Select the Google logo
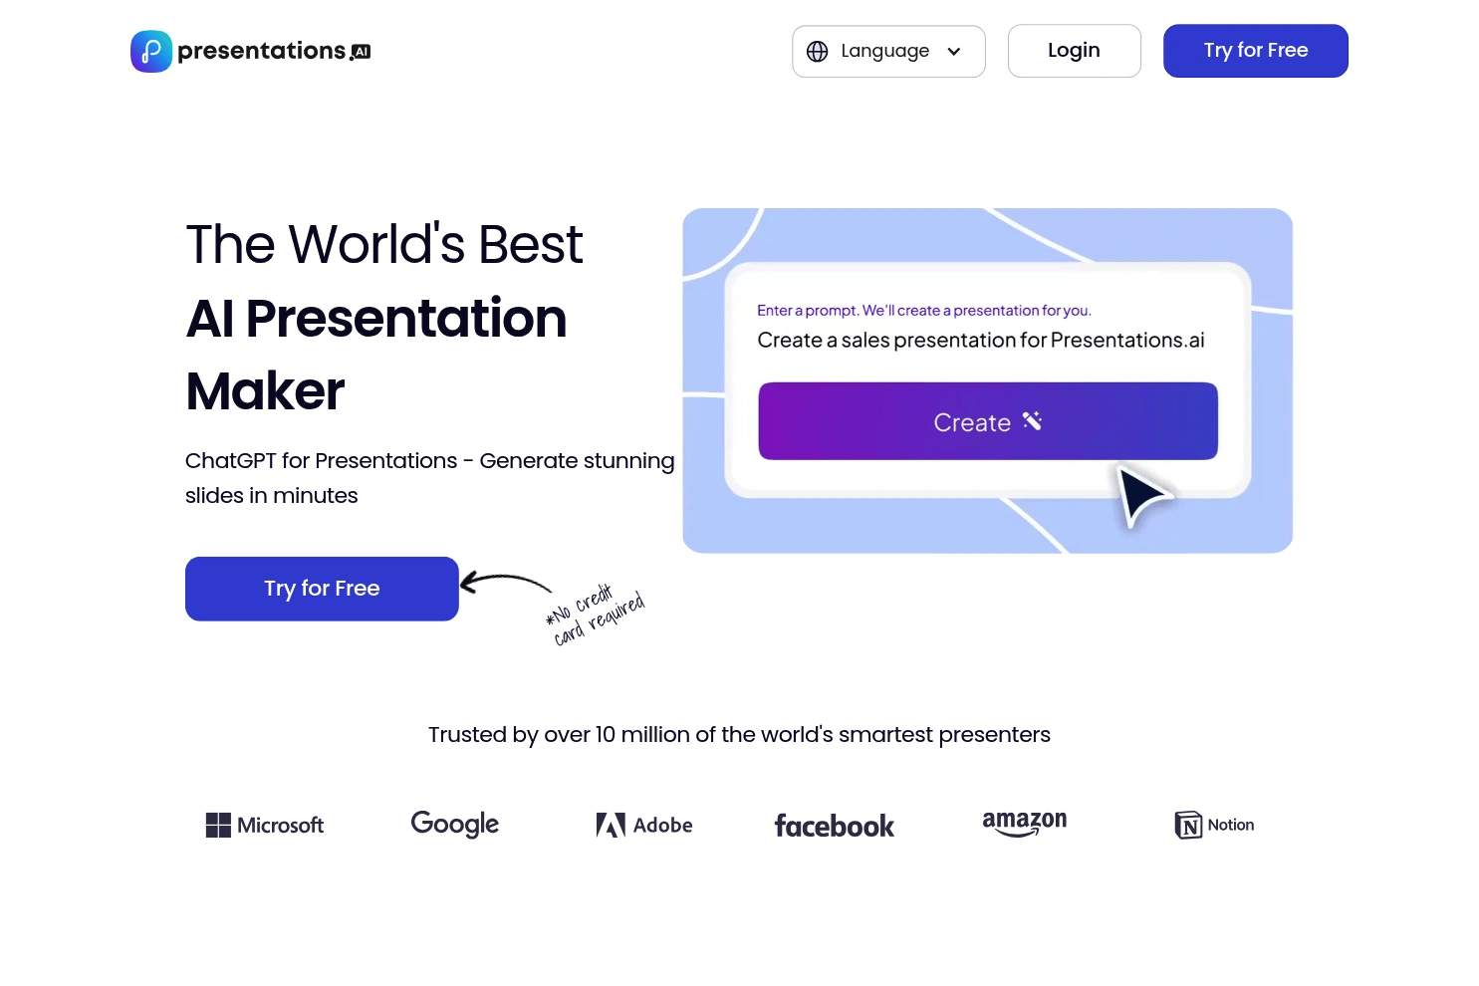This screenshot has height=986, width=1479. click(454, 824)
